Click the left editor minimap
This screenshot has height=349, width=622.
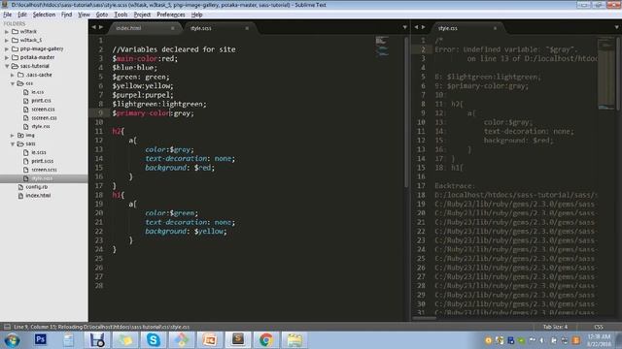382,46
